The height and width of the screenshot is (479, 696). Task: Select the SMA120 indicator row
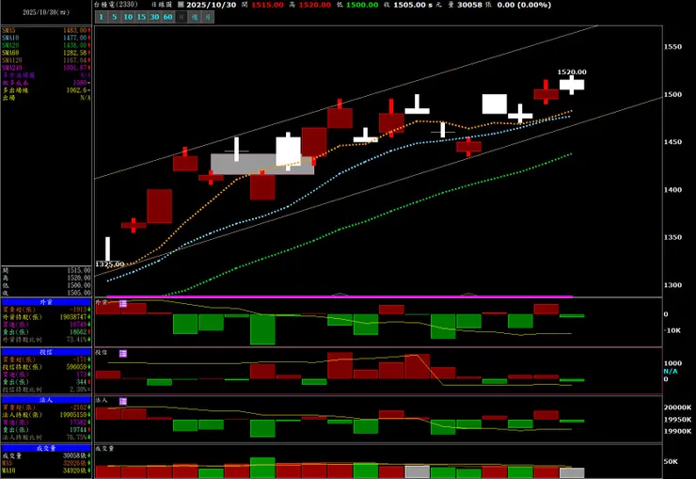click(46, 60)
